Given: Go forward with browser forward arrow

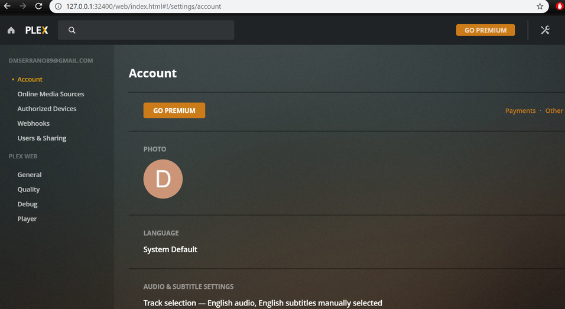Looking at the screenshot, I should (22, 6).
